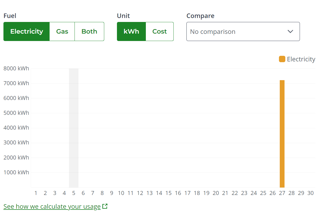Click day 27 on the x-axis
Viewport: 319px width, 214px height.
282,193
